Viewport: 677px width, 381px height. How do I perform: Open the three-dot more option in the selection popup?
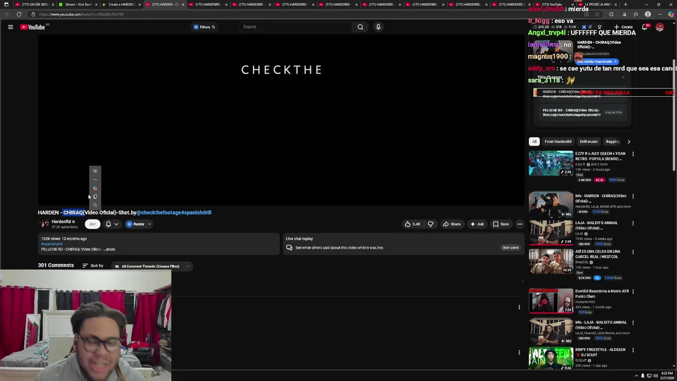(95, 179)
